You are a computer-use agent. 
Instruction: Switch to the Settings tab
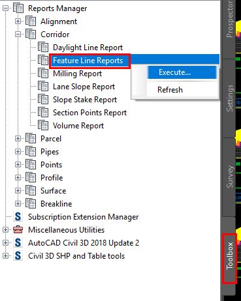point(229,98)
